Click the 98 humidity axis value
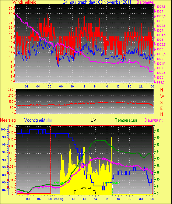The image size is (172, 204). pyautogui.click(x=4, y=137)
